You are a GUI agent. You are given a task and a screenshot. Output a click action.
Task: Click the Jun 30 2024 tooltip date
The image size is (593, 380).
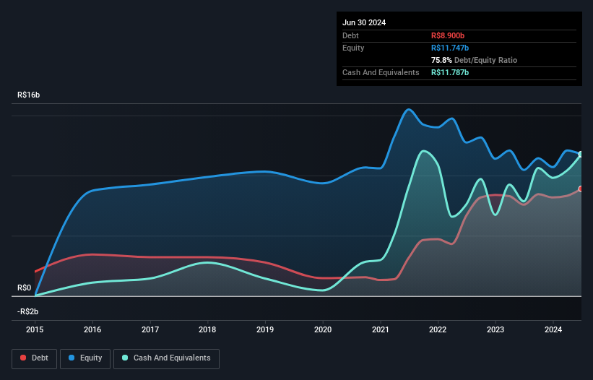coord(364,22)
